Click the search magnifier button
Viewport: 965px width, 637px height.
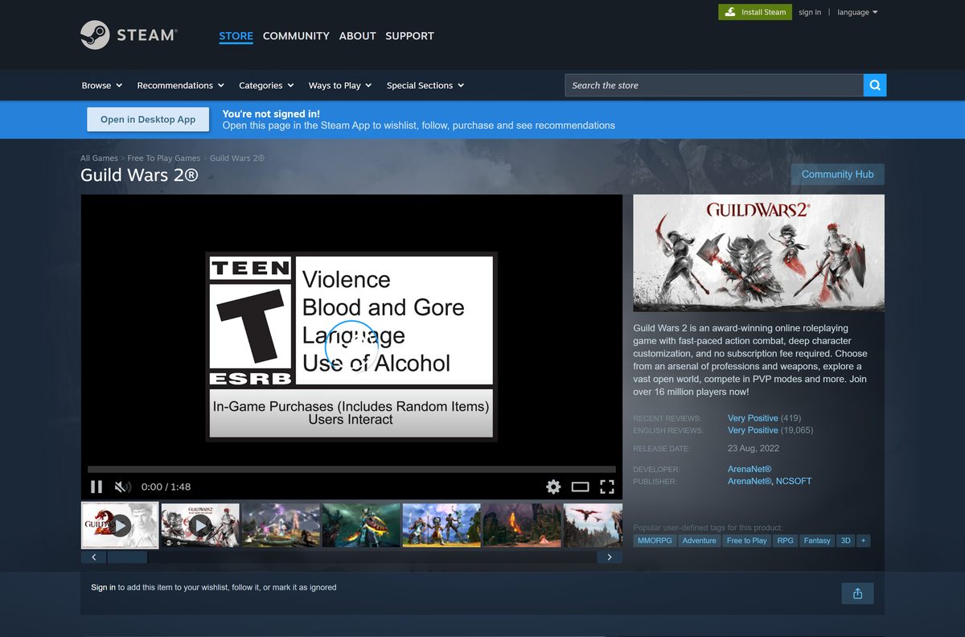875,85
